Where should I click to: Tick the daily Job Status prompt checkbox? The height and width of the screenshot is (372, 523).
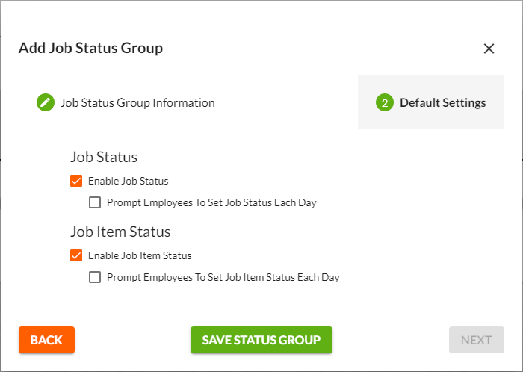95,202
